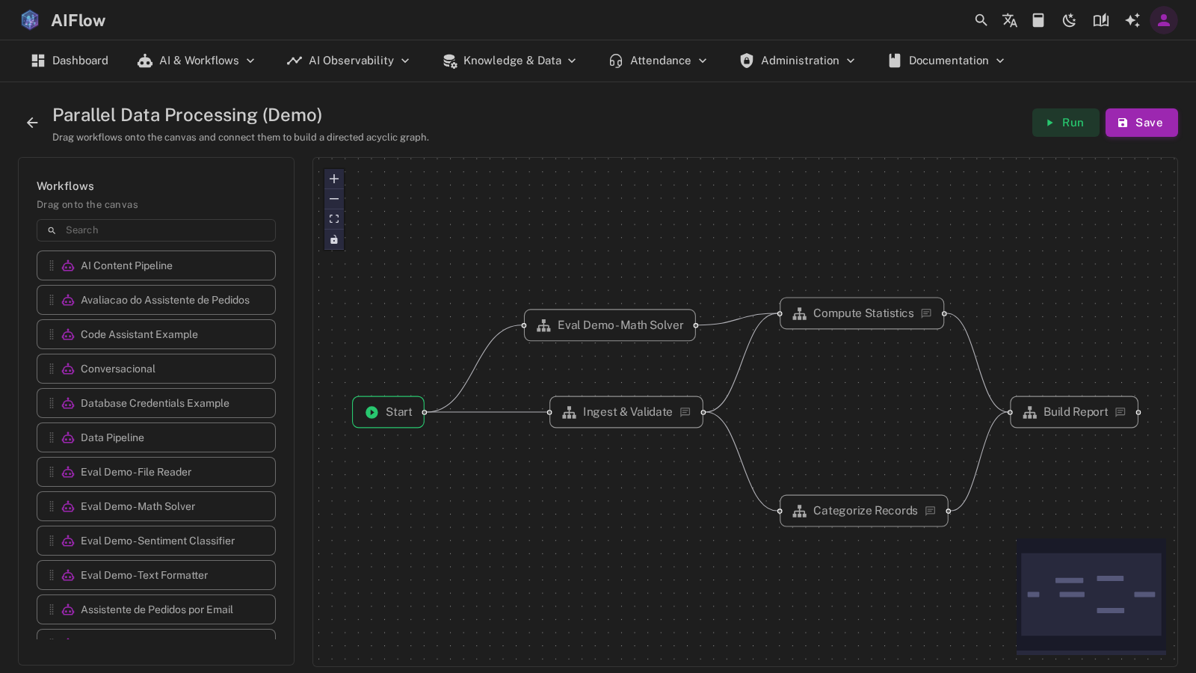Select Categorize Records node
The width and height of the screenshot is (1196, 673).
(x=864, y=511)
